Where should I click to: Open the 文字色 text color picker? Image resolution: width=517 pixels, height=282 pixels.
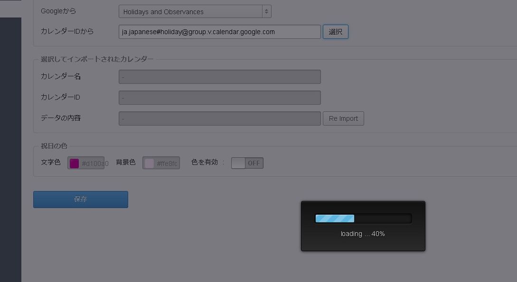pyautogui.click(x=74, y=163)
